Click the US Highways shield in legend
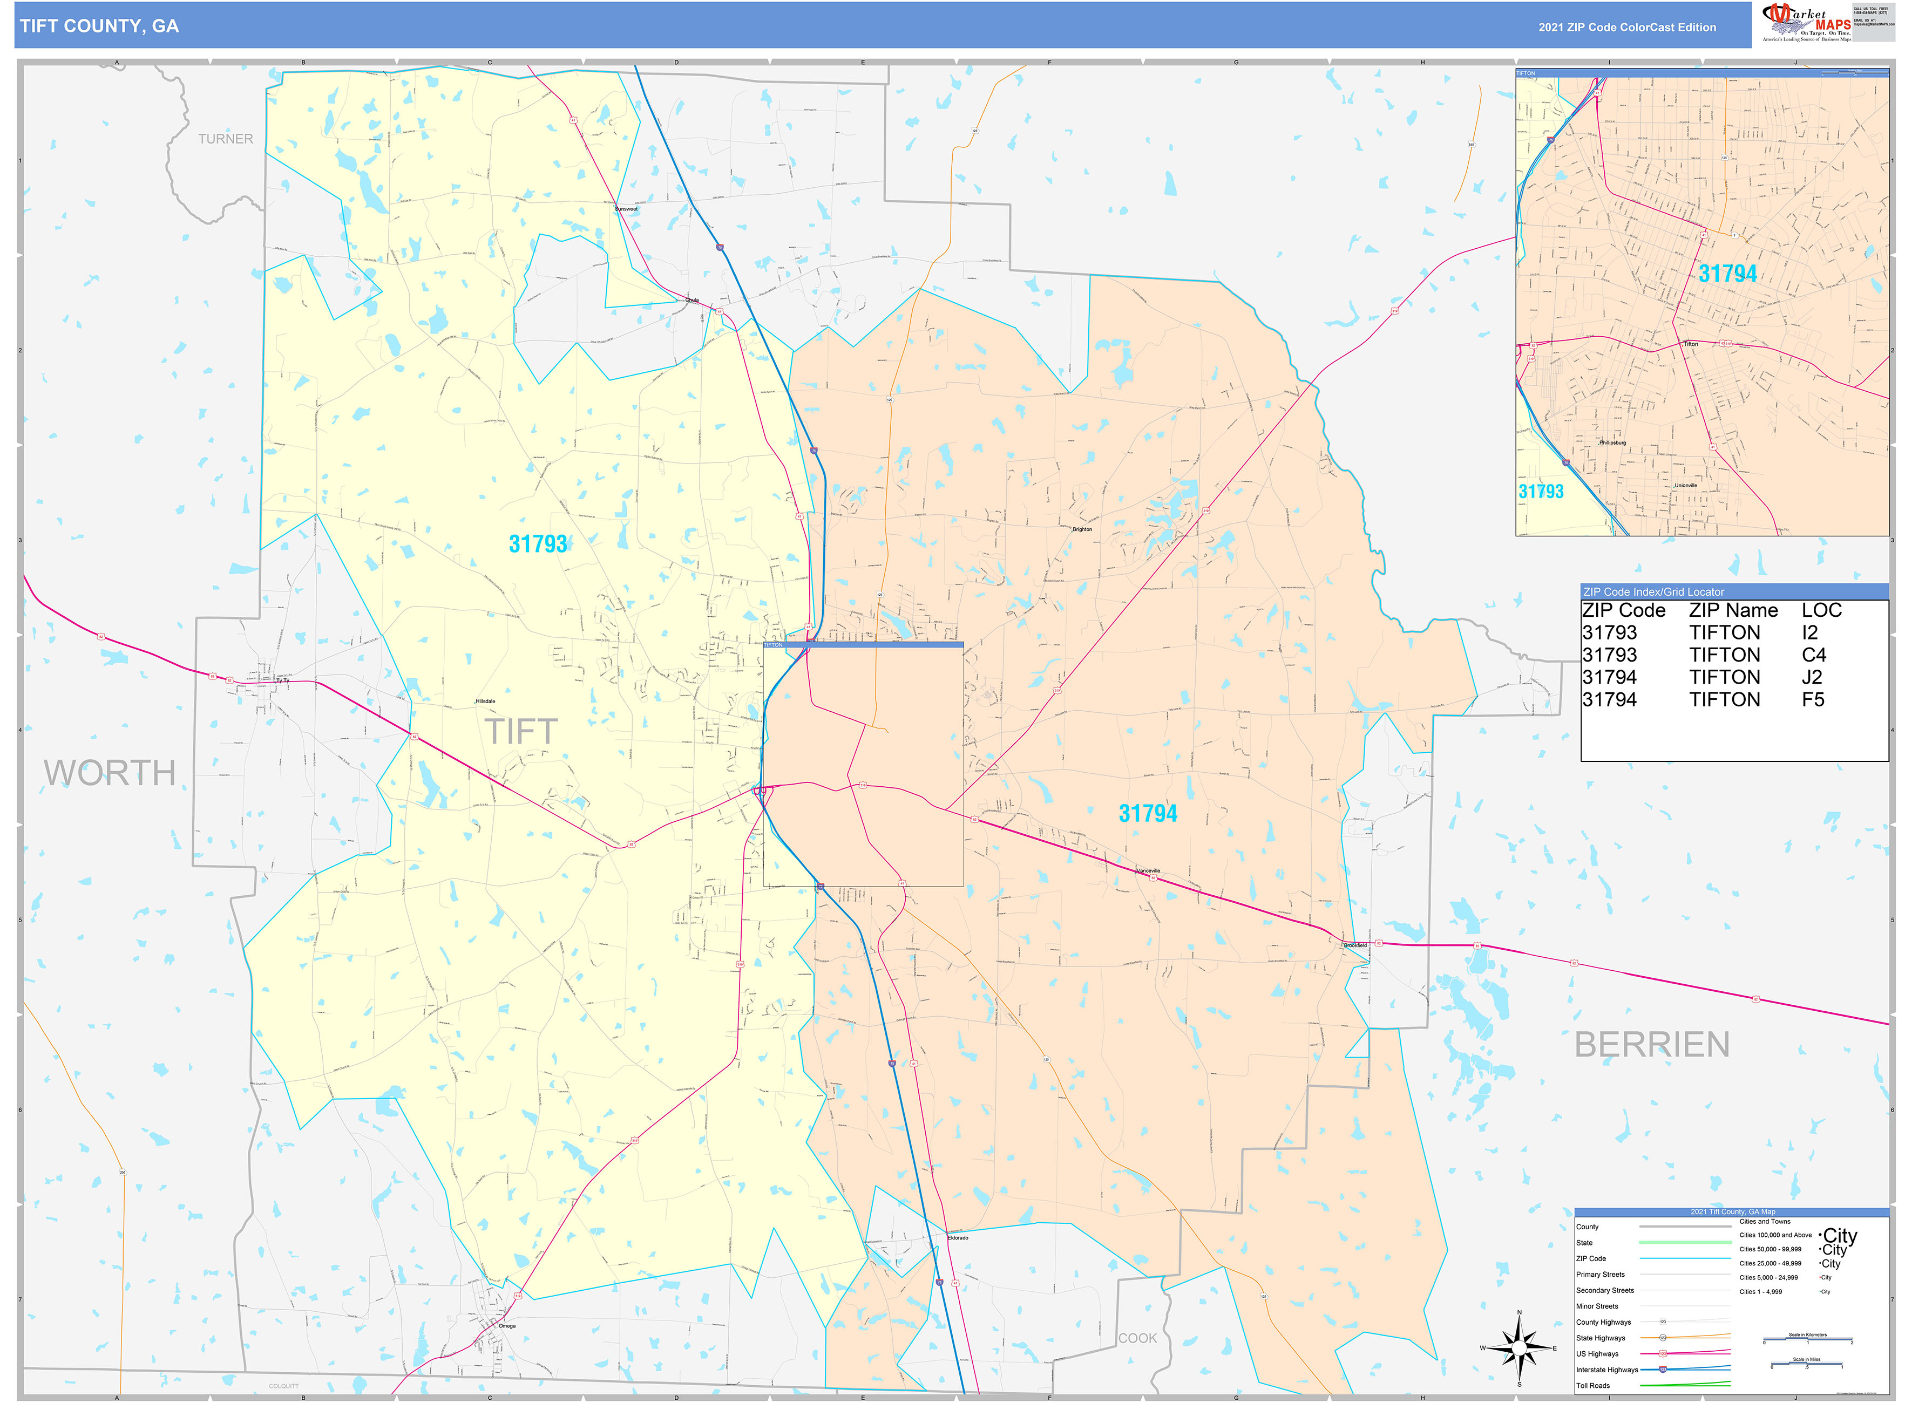This screenshot has width=1905, height=1403. click(1662, 1353)
